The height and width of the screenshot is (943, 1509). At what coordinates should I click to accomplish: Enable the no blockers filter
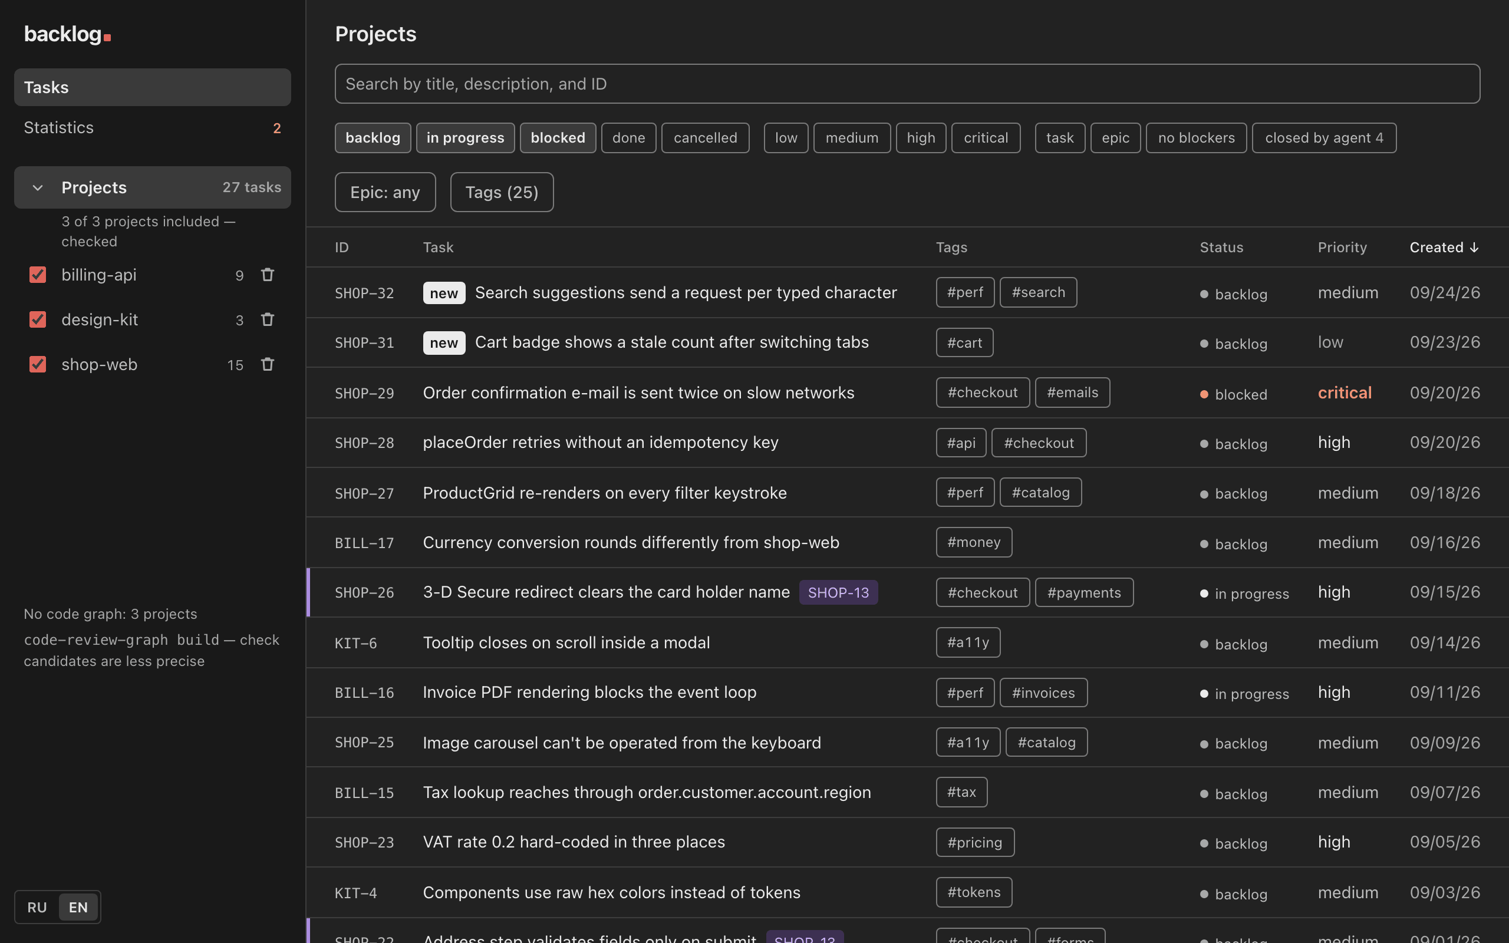coord(1197,138)
